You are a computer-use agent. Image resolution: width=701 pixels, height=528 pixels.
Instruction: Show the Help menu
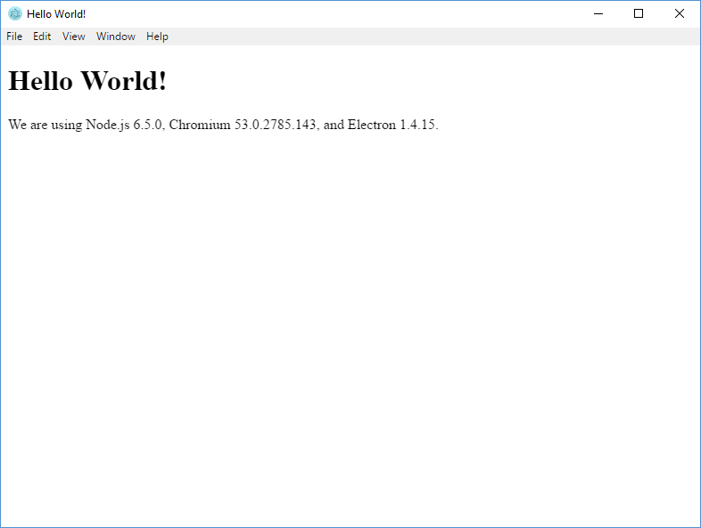(157, 37)
